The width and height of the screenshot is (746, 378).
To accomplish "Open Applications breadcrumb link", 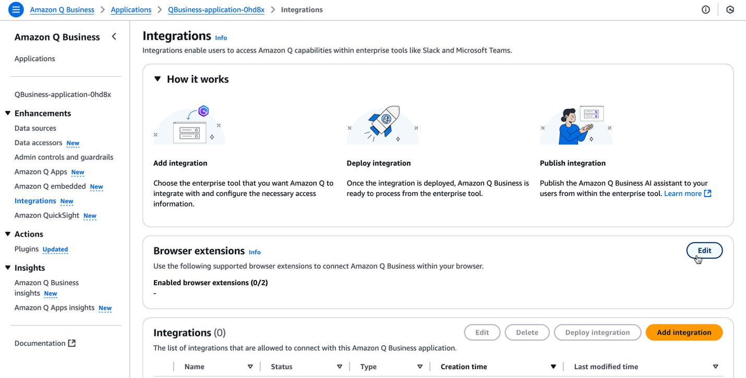I will coord(131,9).
